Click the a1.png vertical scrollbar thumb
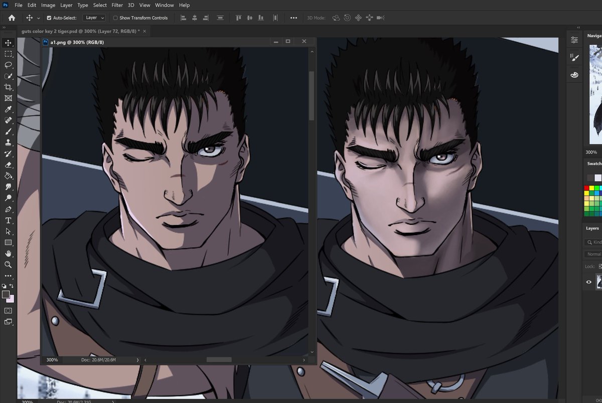 tap(312, 95)
